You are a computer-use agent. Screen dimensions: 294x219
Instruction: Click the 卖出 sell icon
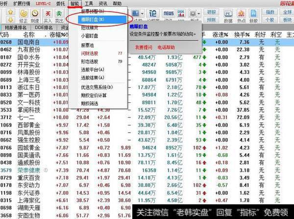coord(59,16)
